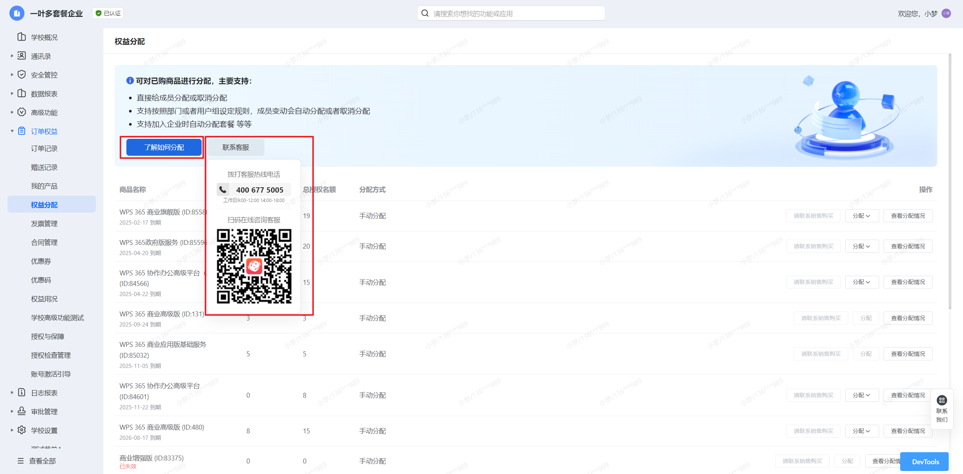Click the 学校设置 gear icon

22,430
